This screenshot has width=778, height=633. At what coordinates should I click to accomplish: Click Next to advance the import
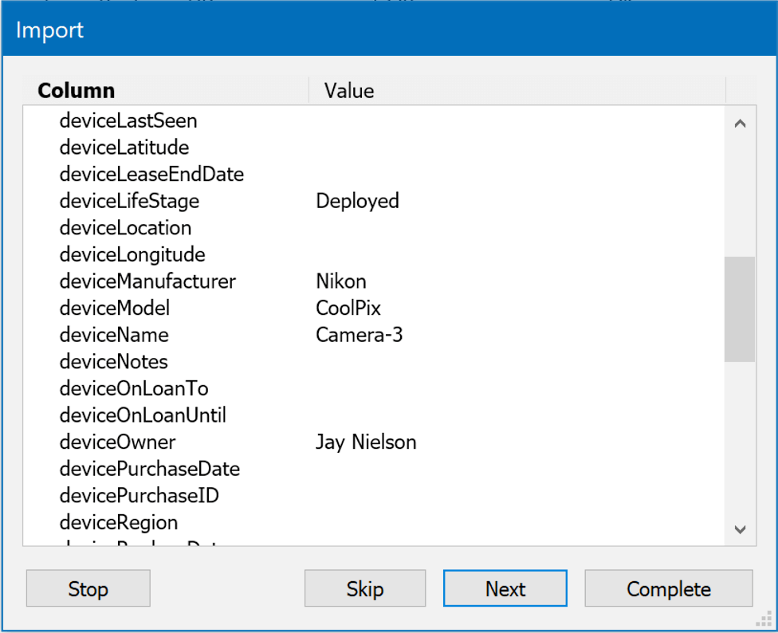coord(505,589)
